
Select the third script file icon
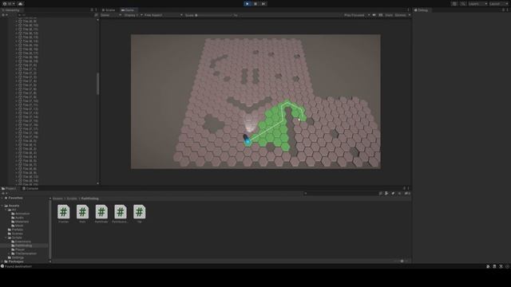pyautogui.click(x=101, y=214)
